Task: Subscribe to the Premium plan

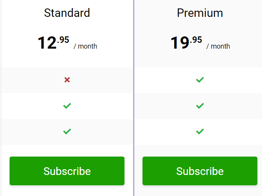Action: 200,171
